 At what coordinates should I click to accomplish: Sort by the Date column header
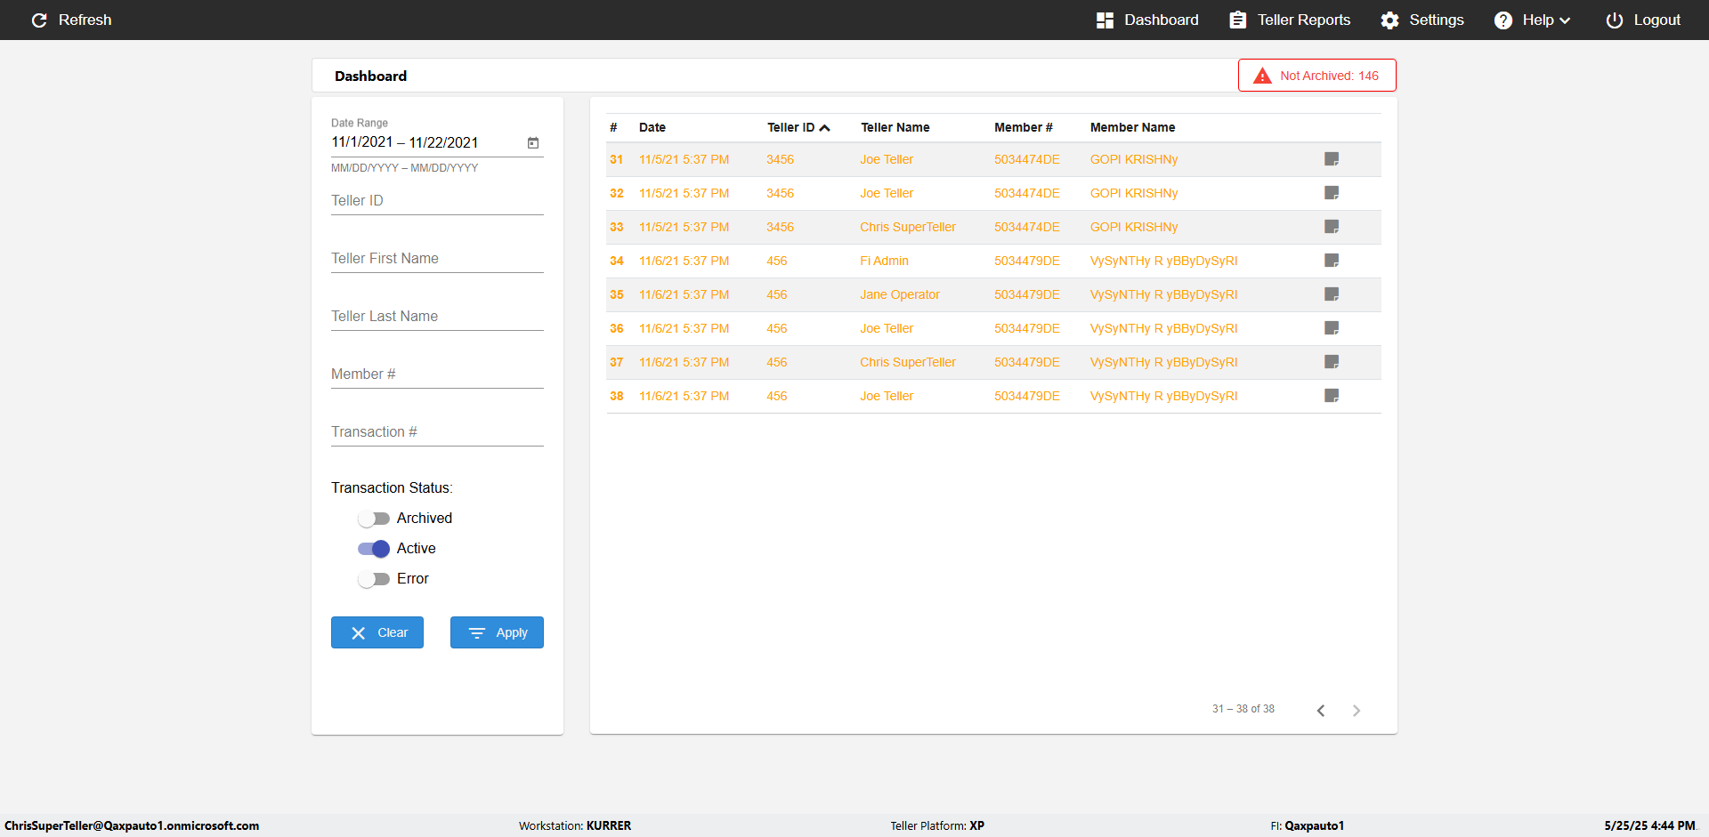pos(652,127)
